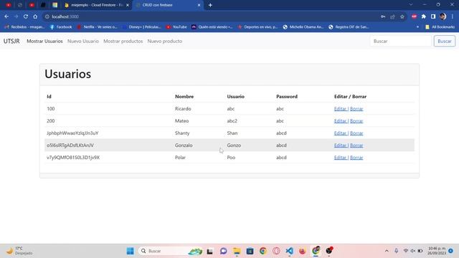The height and width of the screenshot is (258, 459).
Task: Click Borrar for user Polar
Action: 356,158
